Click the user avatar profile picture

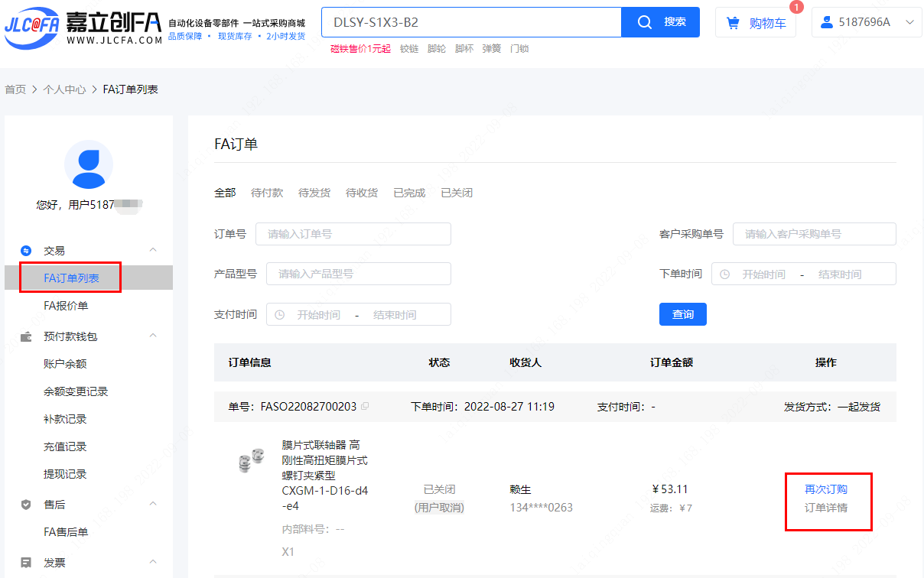click(x=89, y=164)
